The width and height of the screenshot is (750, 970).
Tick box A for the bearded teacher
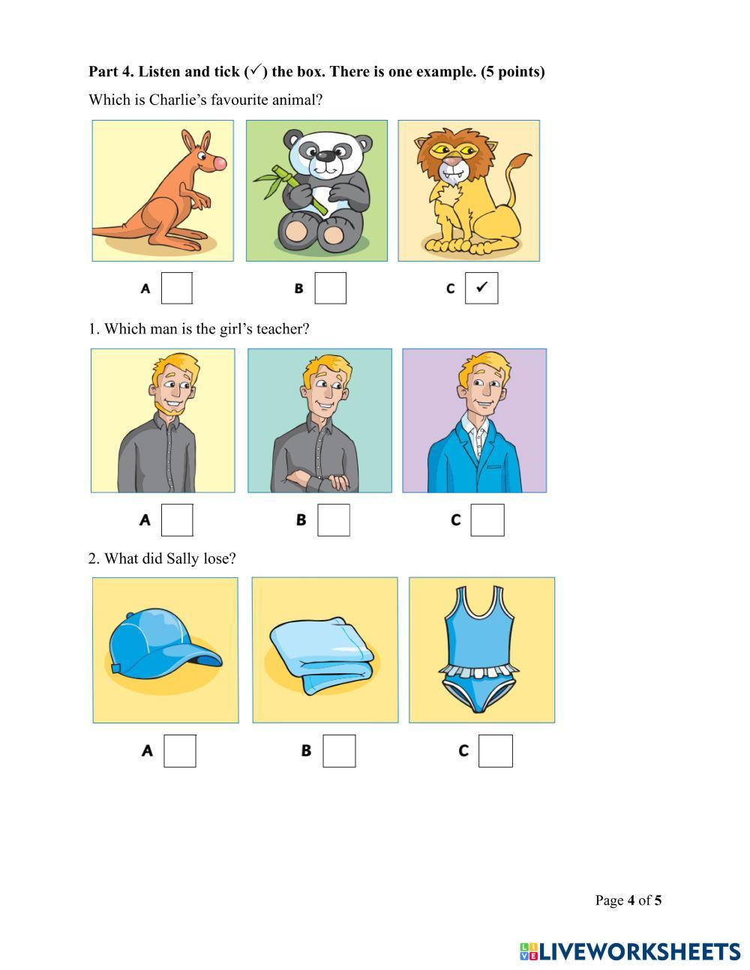(x=177, y=519)
